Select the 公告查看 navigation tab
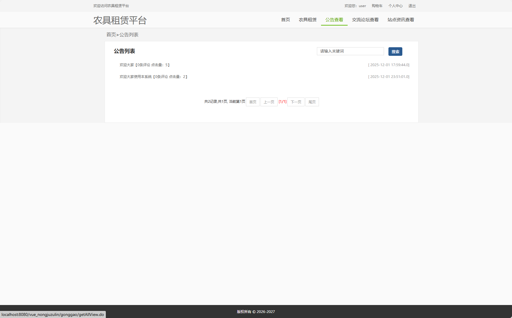Image resolution: width=512 pixels, height=318 pixels. pos(334,19)
